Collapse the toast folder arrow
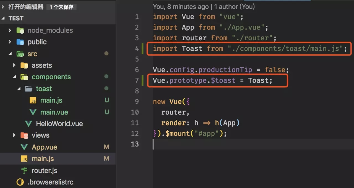The width and height of the screenshot is (354, 188). [x=19, y=89]
